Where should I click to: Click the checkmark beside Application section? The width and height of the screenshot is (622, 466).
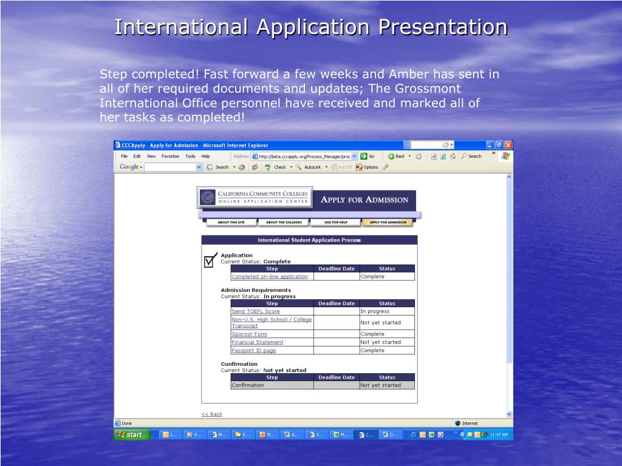click(x=211, y=260)
